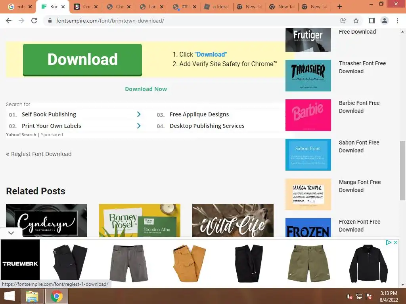Bookmark this page with the star
The image size is (406, 304).
[356, 21]
